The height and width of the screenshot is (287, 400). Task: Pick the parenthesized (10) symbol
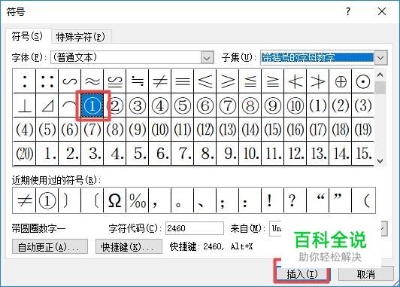(159, 130)
